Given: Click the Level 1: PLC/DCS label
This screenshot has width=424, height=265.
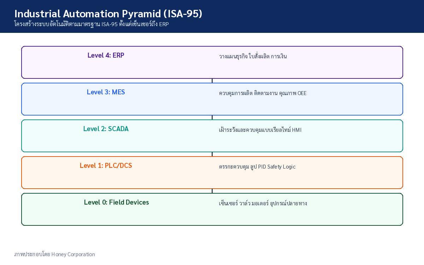Looking at the screenshot, I should point(106,166).
